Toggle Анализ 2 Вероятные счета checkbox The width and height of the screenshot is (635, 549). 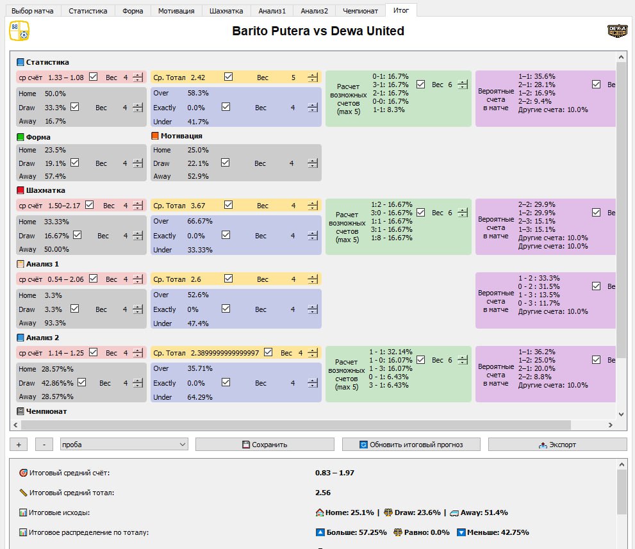point(596,359)
